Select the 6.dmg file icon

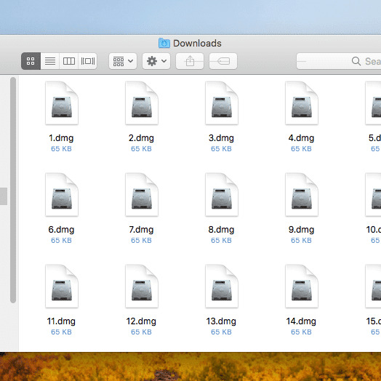coord(62,195)
